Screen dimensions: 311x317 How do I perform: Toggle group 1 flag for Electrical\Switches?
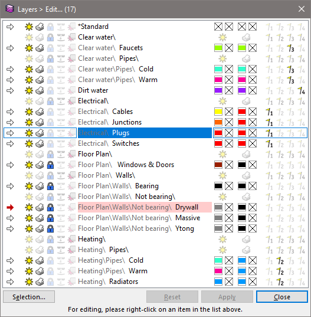(269, 143)
